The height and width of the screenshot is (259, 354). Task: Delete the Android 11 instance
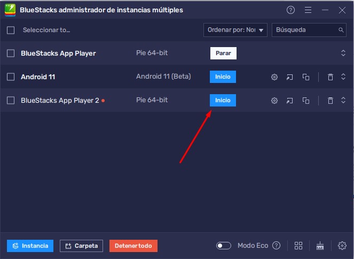pyautogui.click(x=331, y=77)
